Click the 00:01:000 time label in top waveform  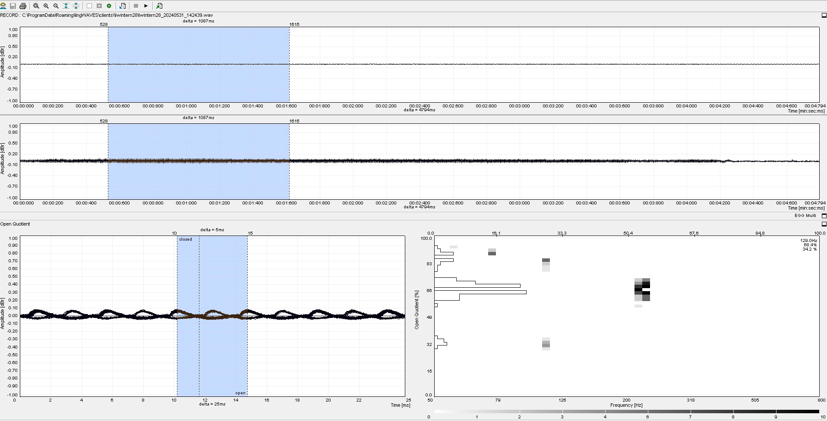[186, 106]
